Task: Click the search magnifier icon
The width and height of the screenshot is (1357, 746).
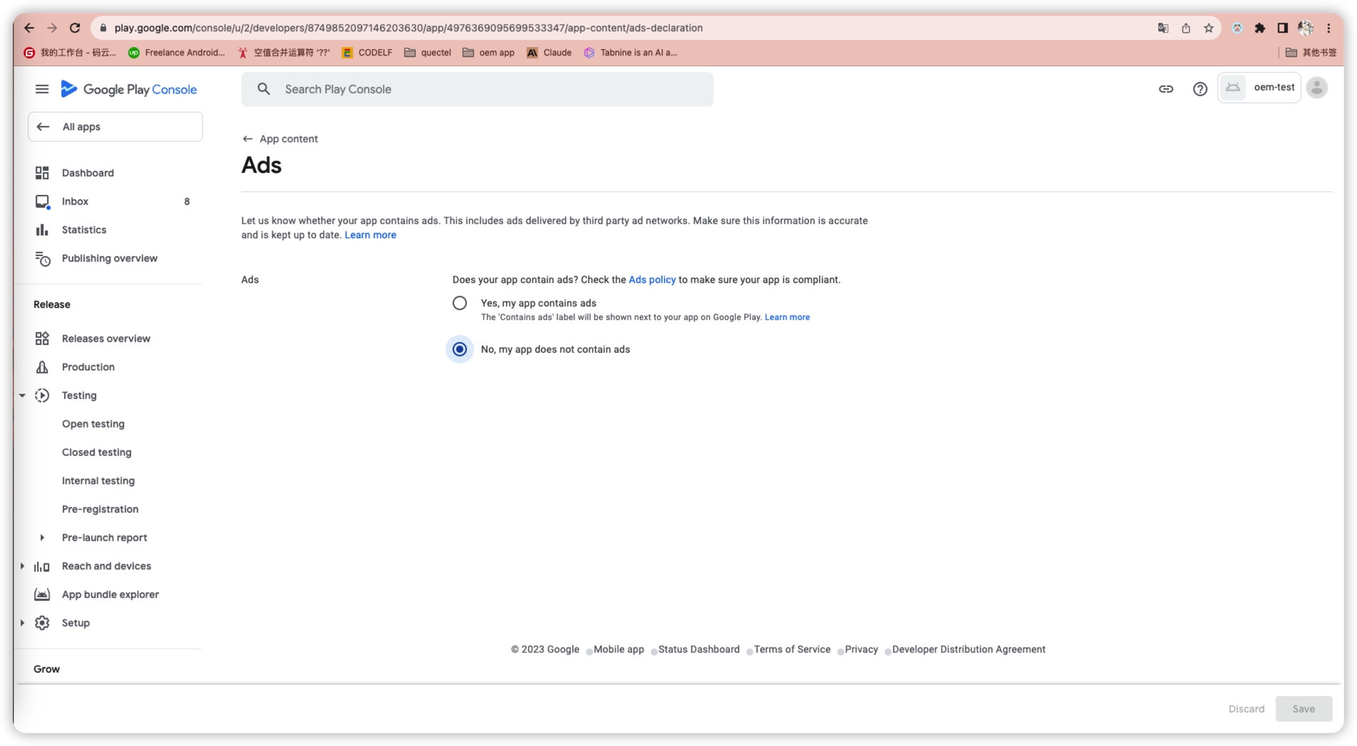Action: coord(263,89)
